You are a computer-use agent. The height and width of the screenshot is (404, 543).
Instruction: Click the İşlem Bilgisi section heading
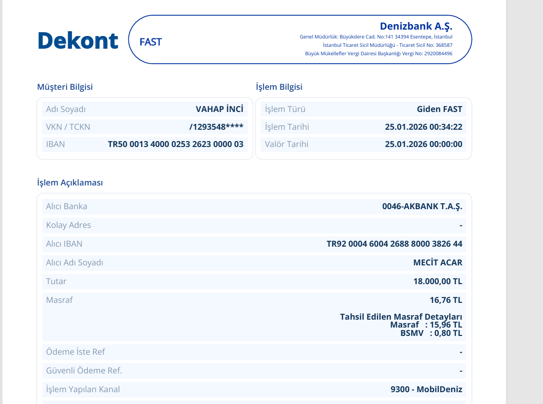[x=279, y=87]
